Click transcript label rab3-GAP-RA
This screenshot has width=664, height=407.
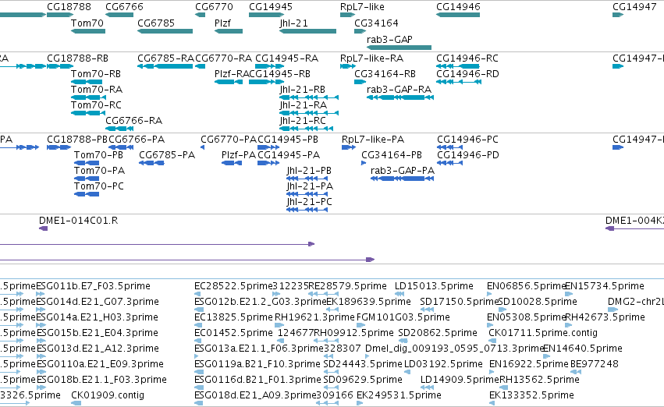399,89
